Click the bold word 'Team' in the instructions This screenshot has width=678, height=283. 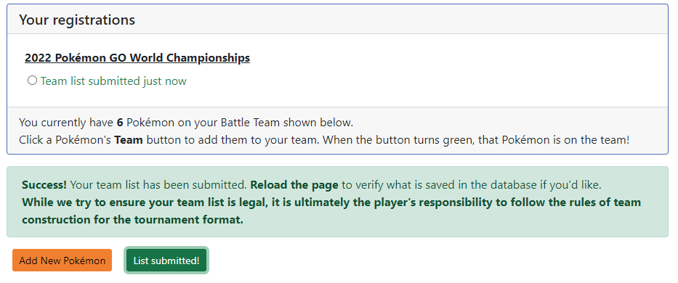(x=129, y=141)
